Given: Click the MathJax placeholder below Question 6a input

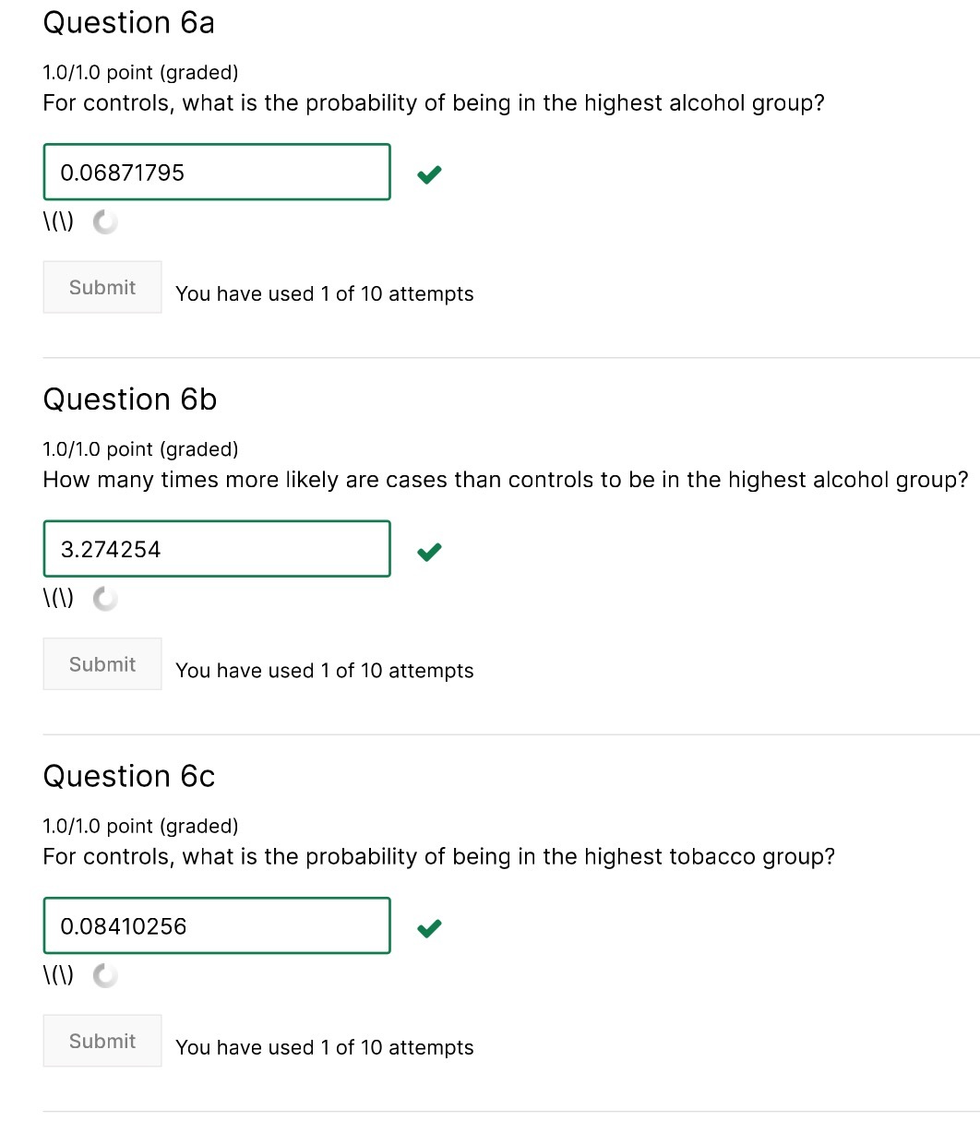Looking at the screenshot, I should [x=58, y=221].
